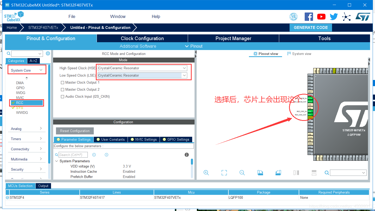Open the Twitter icon
Image resolution: width=375 pixels, height=211 pixels.
click(334, 17)
